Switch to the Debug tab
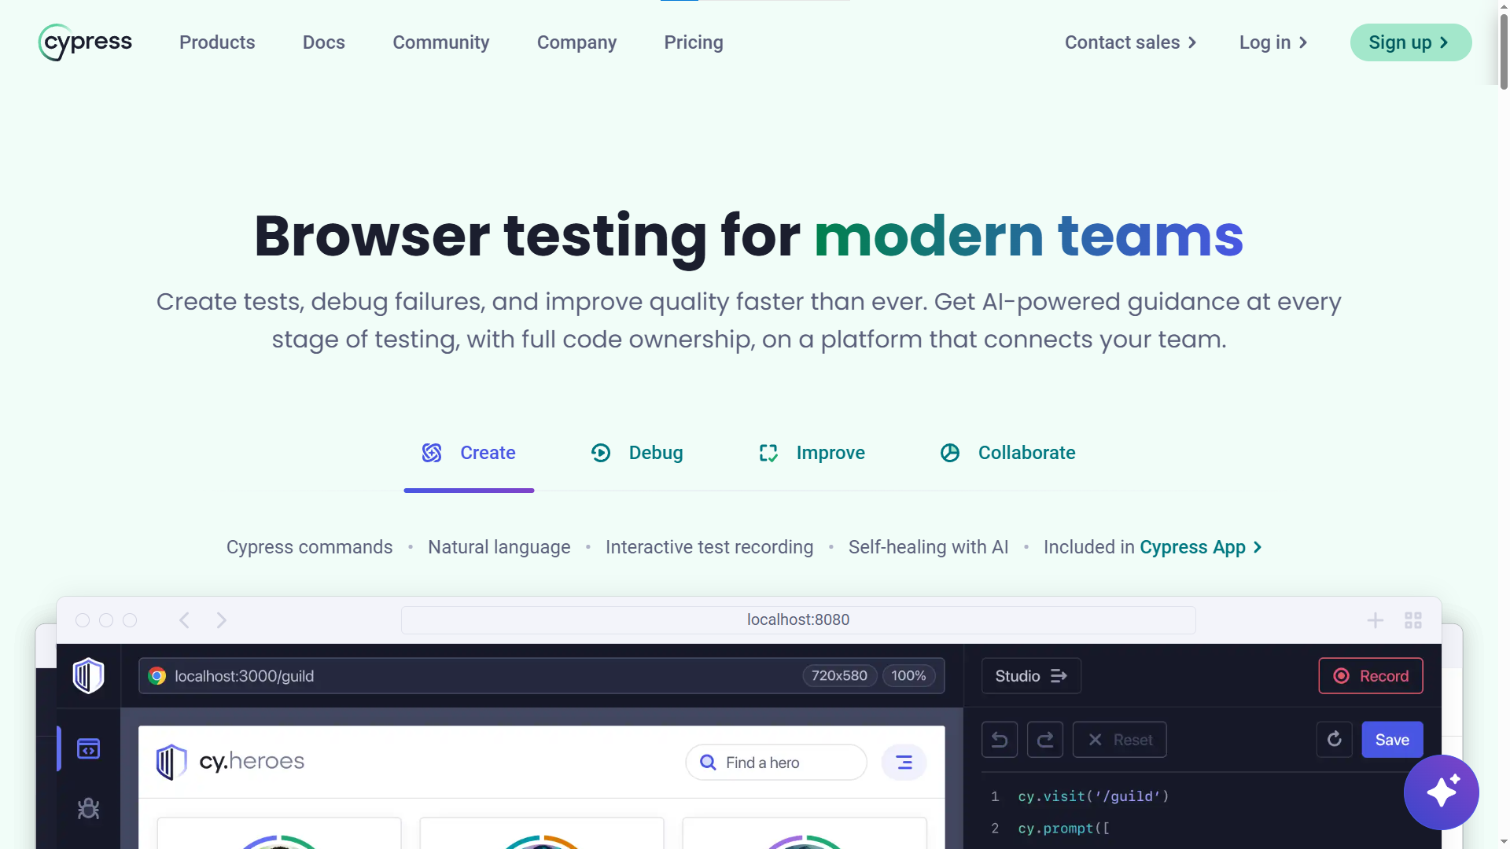This screenshot has height=849, width=1510. [637, 454]
